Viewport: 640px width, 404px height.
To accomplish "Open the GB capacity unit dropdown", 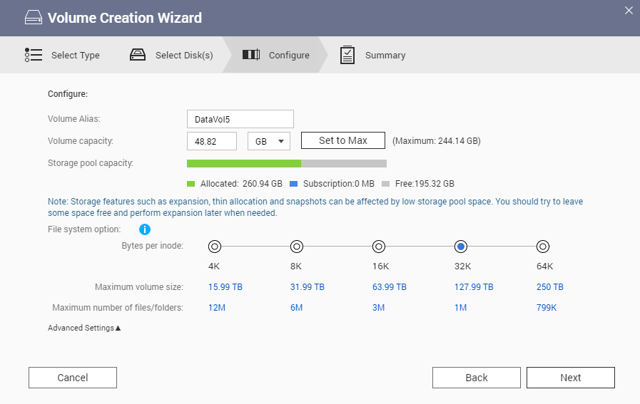I will (268, 141).
